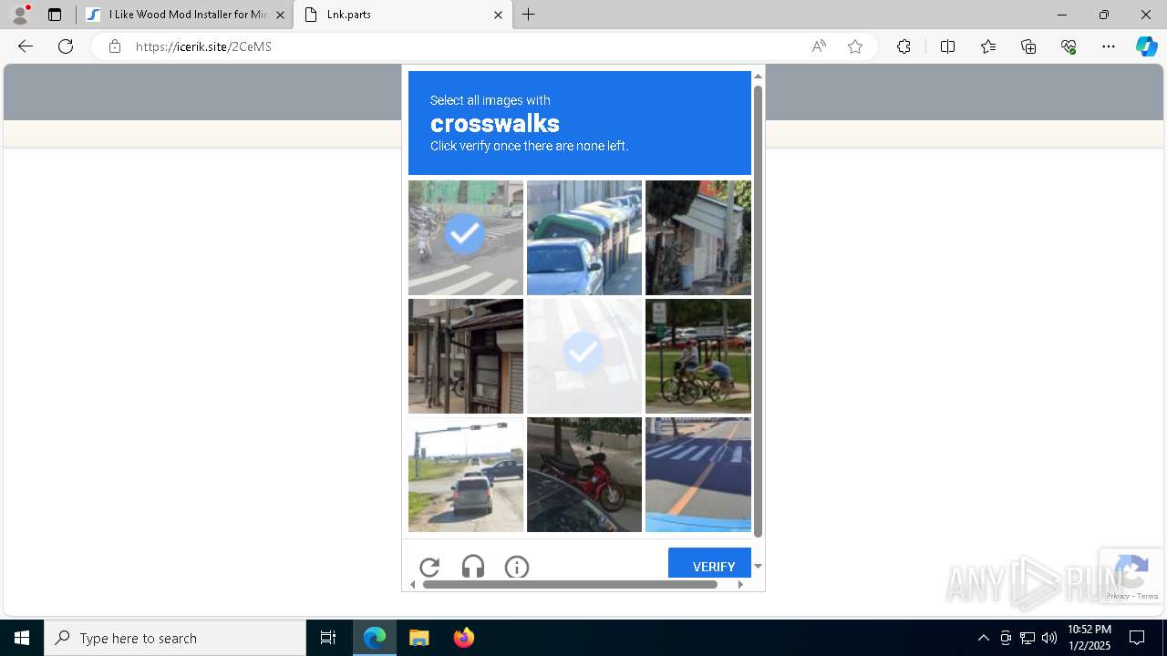Image resolution: width=1167 pixels, height=656 pixels.
Task: View site information lock icon
Action: tap(115, 46)
